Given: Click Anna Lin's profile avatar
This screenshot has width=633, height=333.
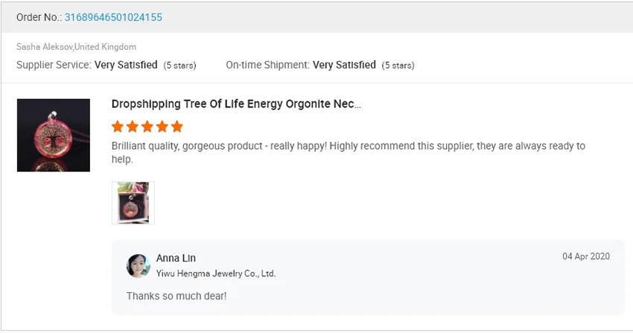Looking at the screenshot, I should click(x=139, y=266).
